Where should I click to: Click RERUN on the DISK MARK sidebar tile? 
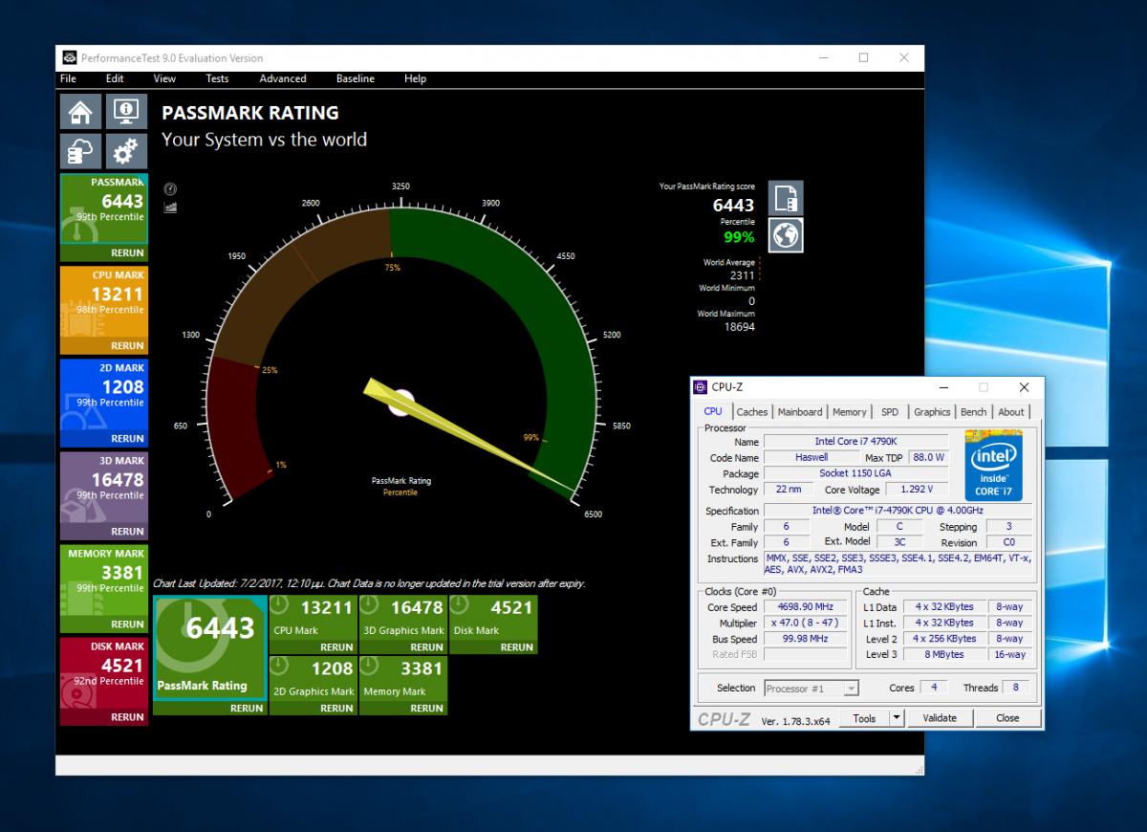pyautogui.click(x=127, y=717)
